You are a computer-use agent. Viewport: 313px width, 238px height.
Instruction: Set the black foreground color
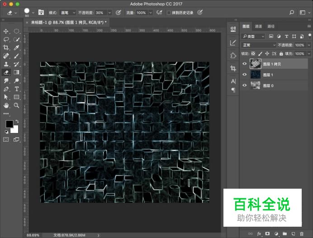9,124
